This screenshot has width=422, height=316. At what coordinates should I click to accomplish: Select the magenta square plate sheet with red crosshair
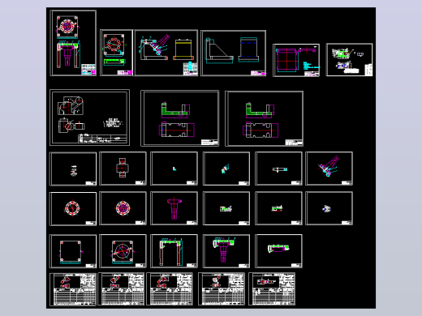point(296,60)
